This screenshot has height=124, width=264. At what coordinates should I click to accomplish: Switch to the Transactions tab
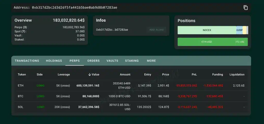[x=27, y=61]
